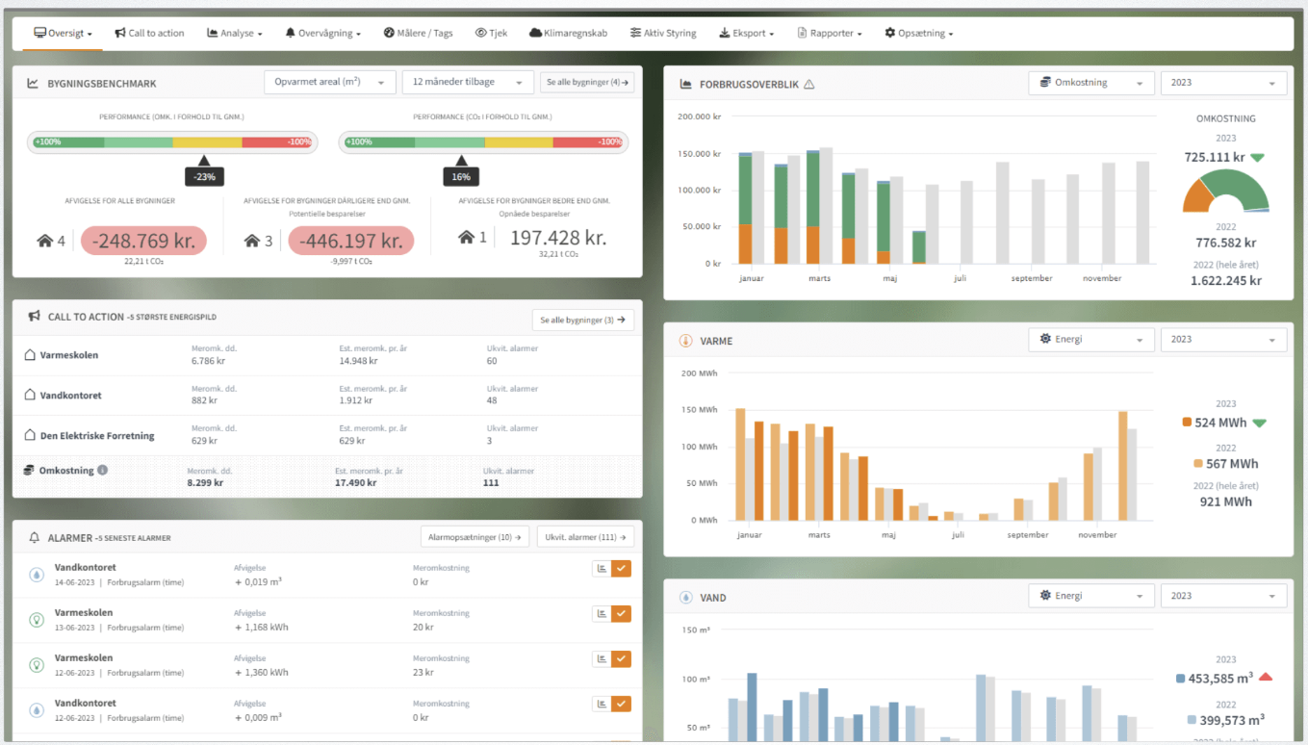Click the Forbrugsoverblik chart icon
1308x745 pixels.
pyautogui.click(x=685, y=84)
